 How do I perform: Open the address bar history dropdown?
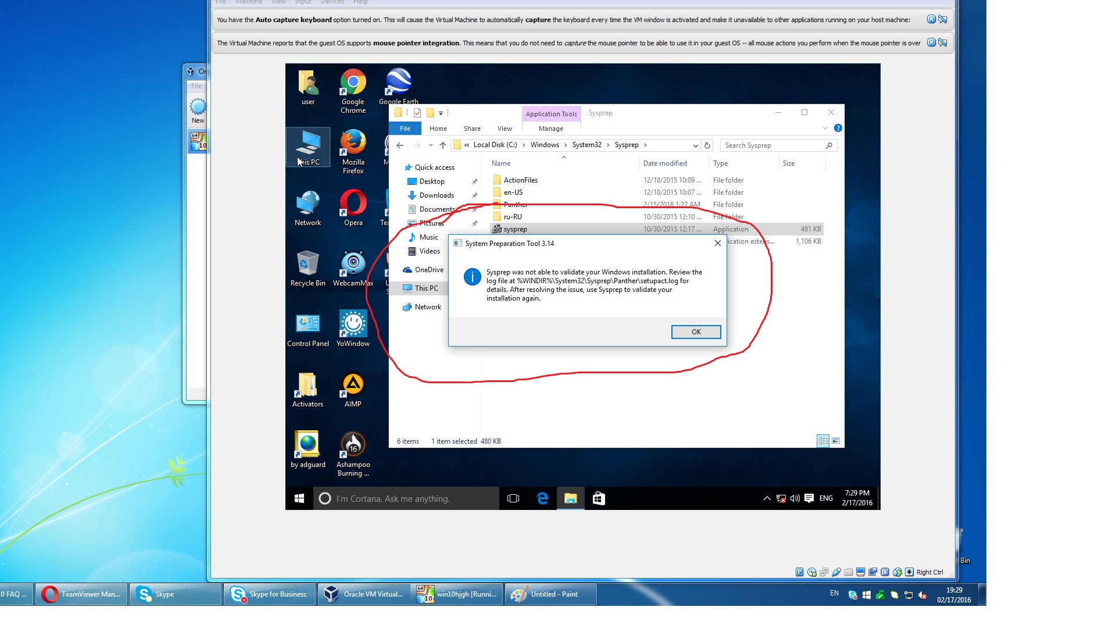point(695,145)
